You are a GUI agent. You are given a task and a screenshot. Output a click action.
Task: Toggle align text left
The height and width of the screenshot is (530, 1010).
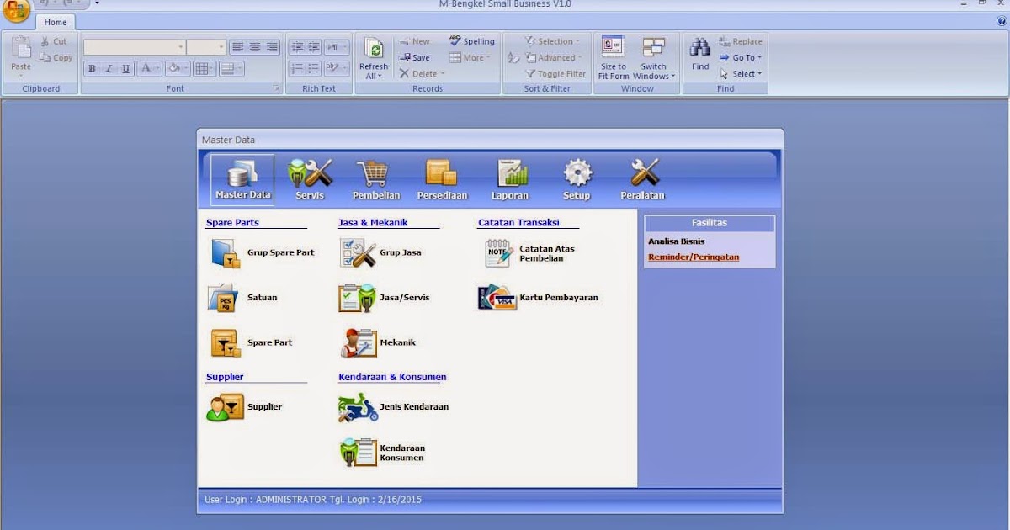coord(238,47)
